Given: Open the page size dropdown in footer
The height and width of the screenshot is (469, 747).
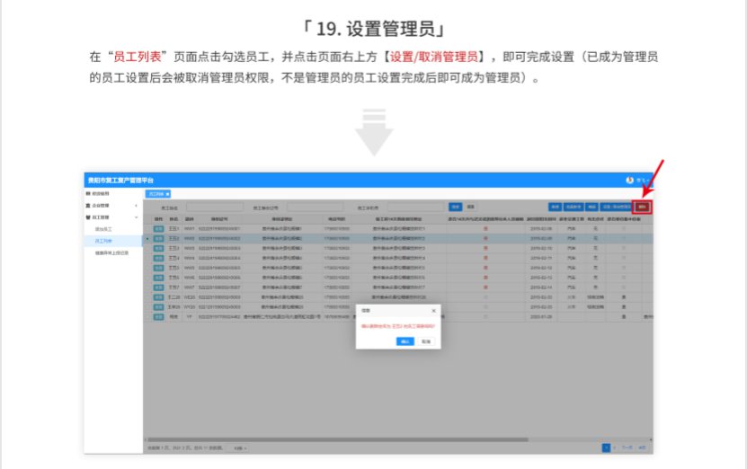Looking at the screenshot, I should [x=240, y=447].
